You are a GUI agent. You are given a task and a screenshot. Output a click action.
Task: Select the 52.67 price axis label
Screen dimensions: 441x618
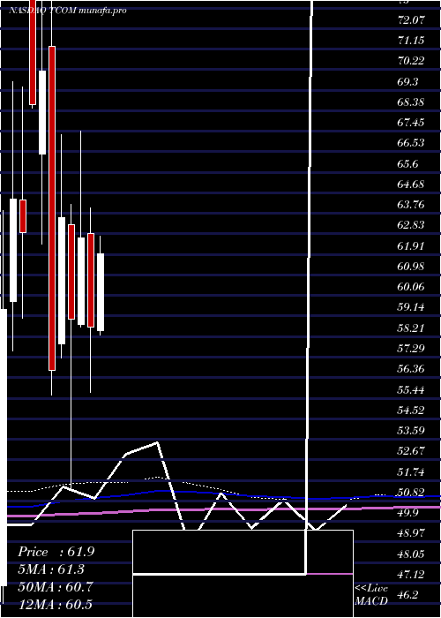(x=411, y=451)
